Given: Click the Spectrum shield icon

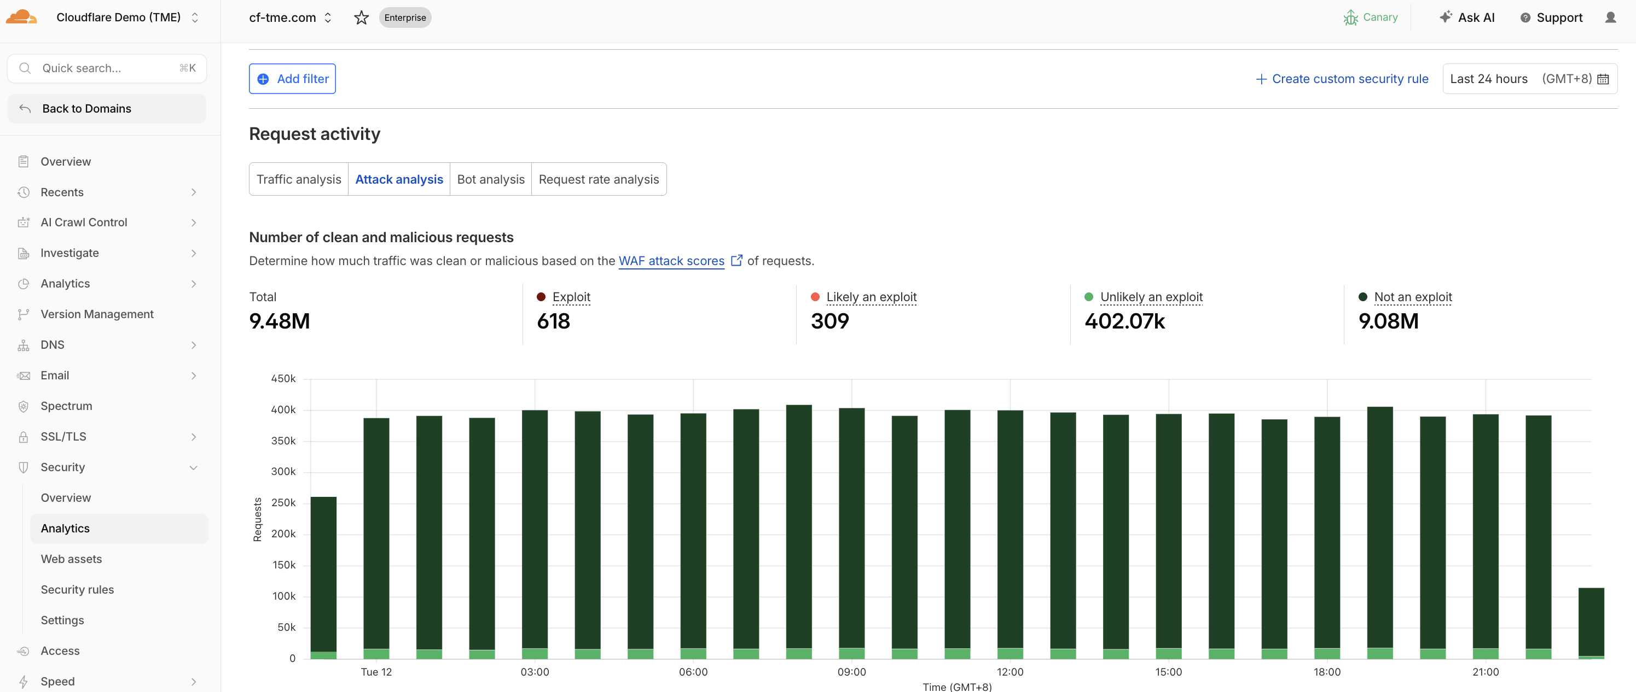Looking at the screenshot, I should pos(24,406).
